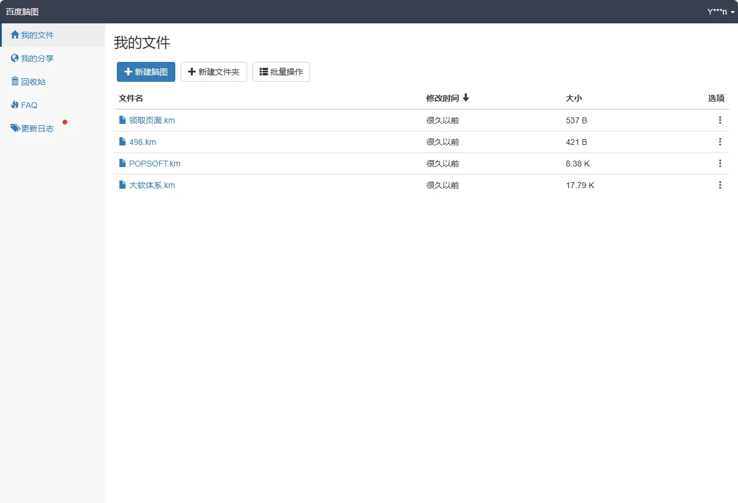
Task: Click the 百度脑图 brand title
Action: coord(22,12)
